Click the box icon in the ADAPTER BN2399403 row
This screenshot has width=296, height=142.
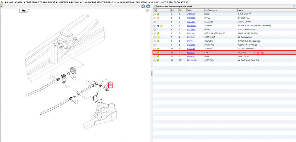point(161,26)
